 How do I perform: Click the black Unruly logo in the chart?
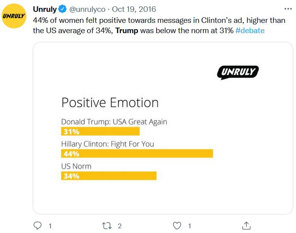238,73
